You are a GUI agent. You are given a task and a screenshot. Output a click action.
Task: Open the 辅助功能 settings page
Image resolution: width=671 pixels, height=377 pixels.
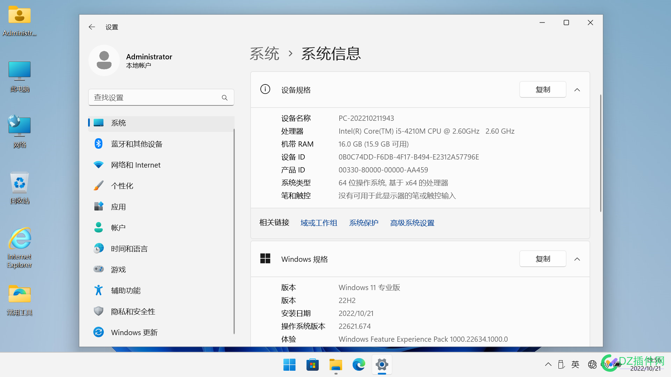pos(161,290)
